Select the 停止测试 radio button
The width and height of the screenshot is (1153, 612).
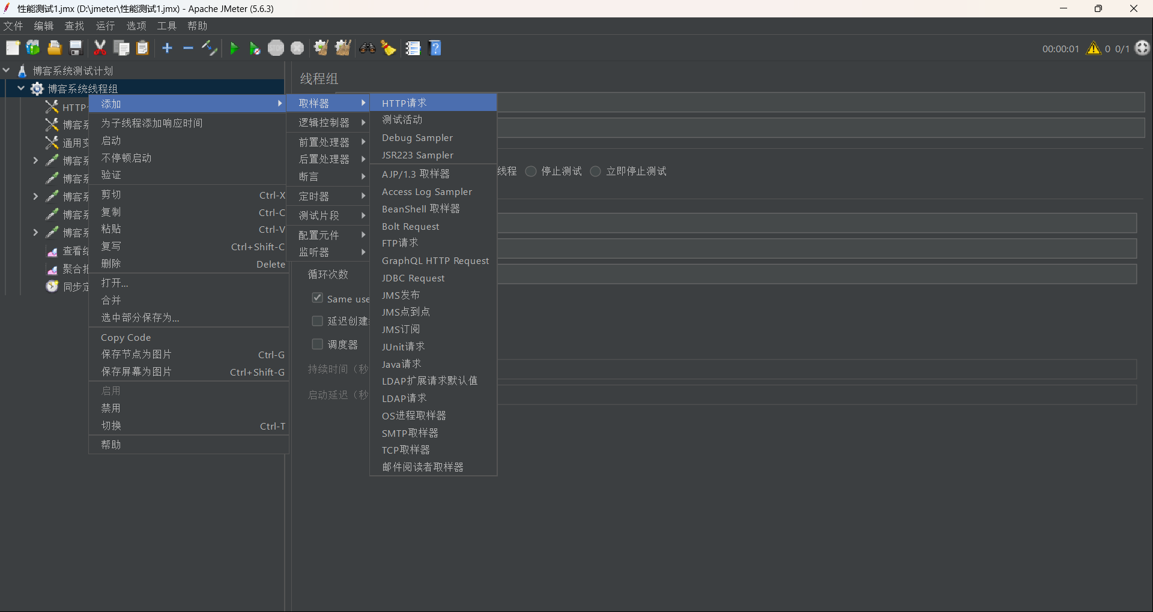click(x=531, y=172)
